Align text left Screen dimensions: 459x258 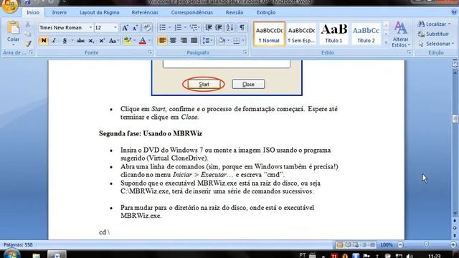162,41
